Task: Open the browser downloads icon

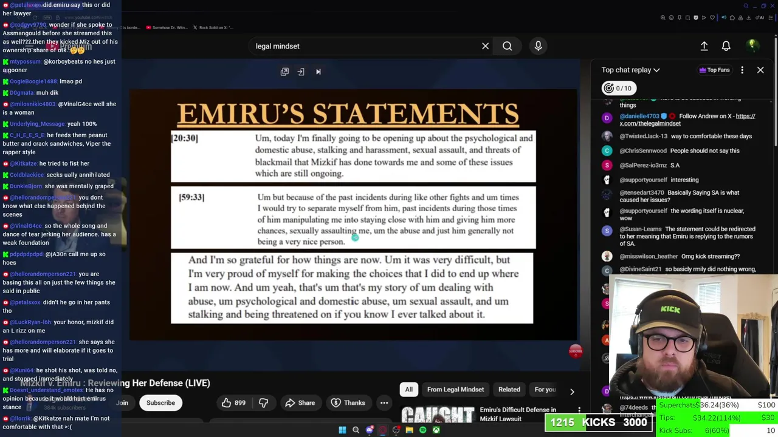Action: point(748,18)
